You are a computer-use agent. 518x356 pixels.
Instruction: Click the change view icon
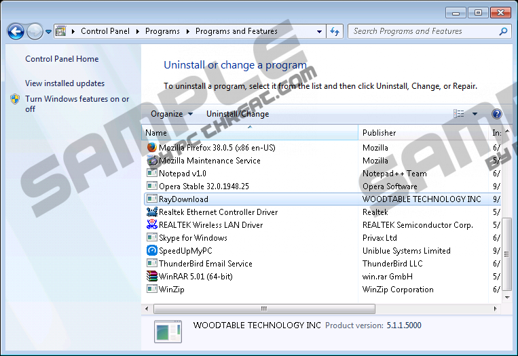coord(458,114)
